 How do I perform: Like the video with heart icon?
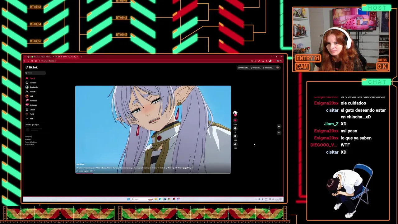click(x=235, y=120)
